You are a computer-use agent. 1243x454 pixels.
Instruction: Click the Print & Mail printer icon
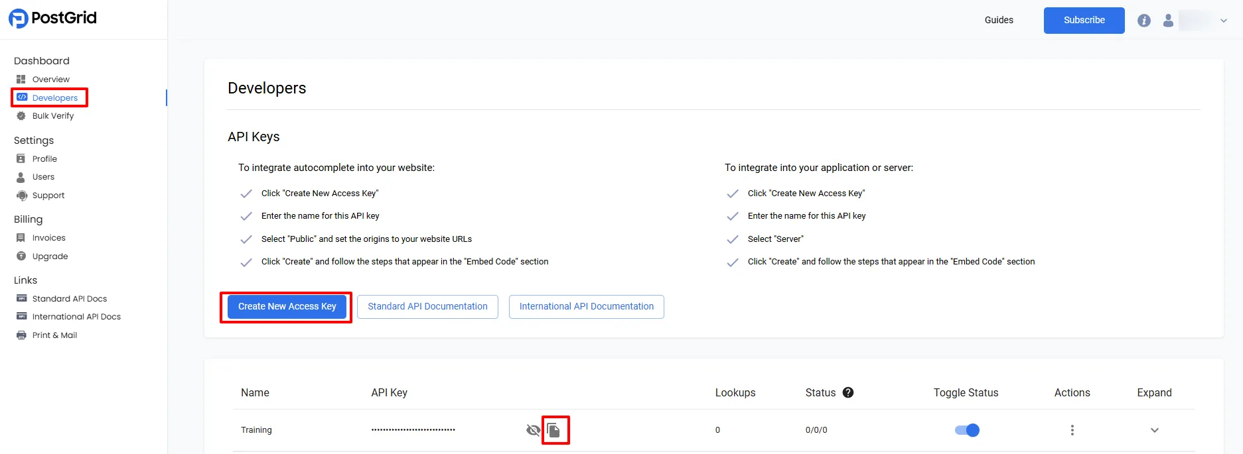point(22,335)
